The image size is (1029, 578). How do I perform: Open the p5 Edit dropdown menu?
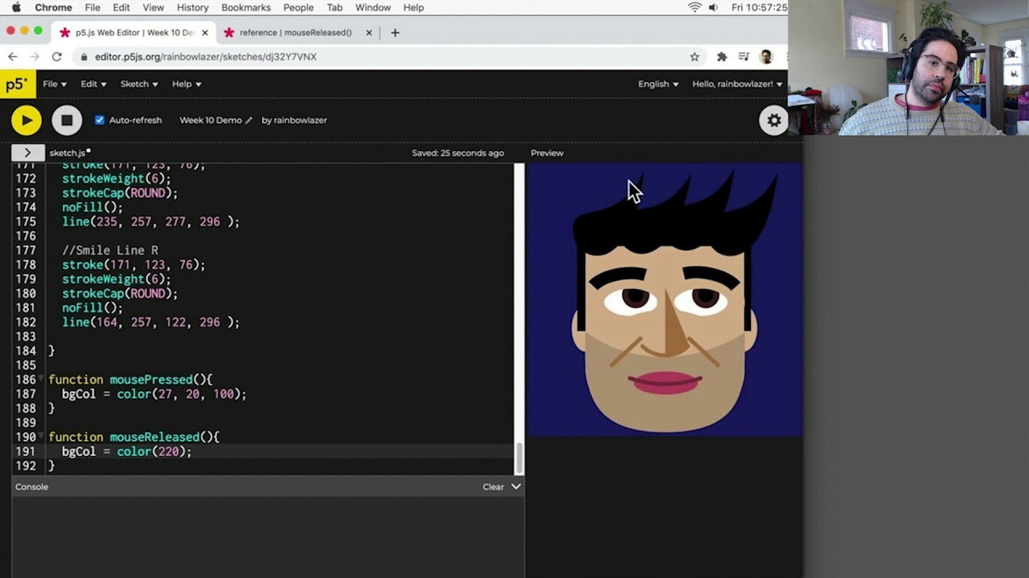[93, 83]
